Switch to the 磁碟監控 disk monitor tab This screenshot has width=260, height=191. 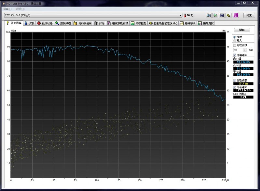[x=138, y=23]
